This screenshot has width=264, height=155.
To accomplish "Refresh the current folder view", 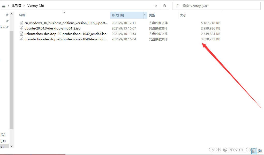I will click(x=164, y=6).
